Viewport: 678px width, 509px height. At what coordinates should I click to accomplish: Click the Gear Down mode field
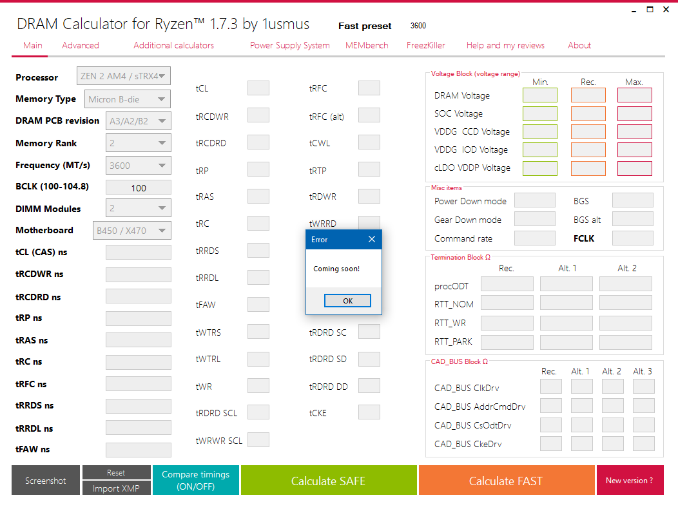pyautogui.click(x=534, y=219)
